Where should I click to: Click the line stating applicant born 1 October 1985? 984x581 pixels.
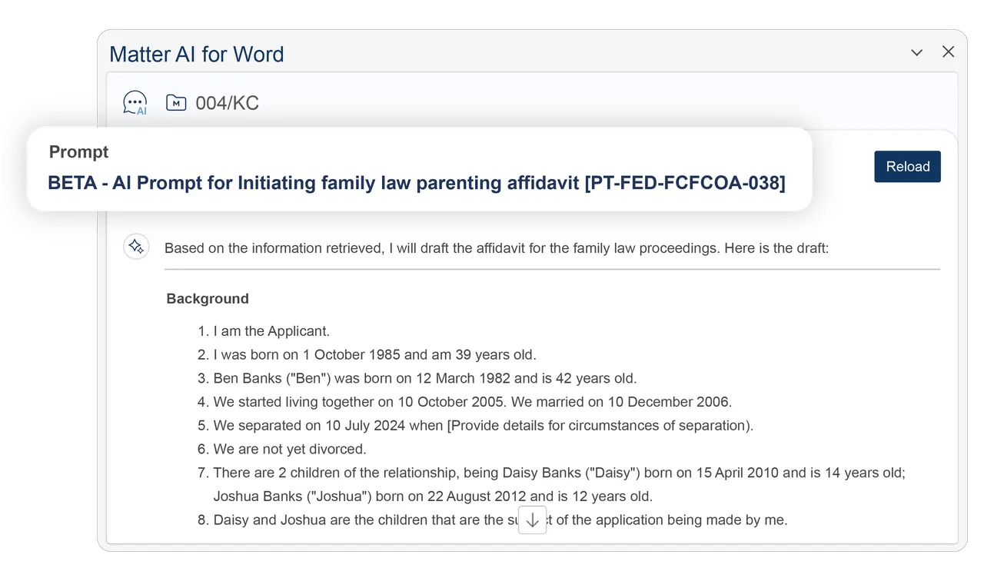[x=374, y=355]
